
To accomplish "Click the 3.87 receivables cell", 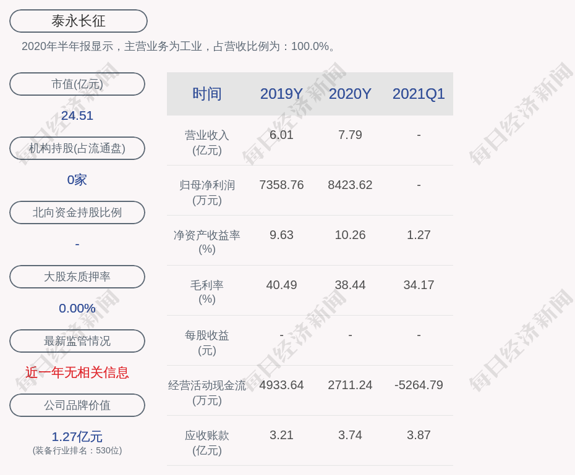I will click(419, 435).
